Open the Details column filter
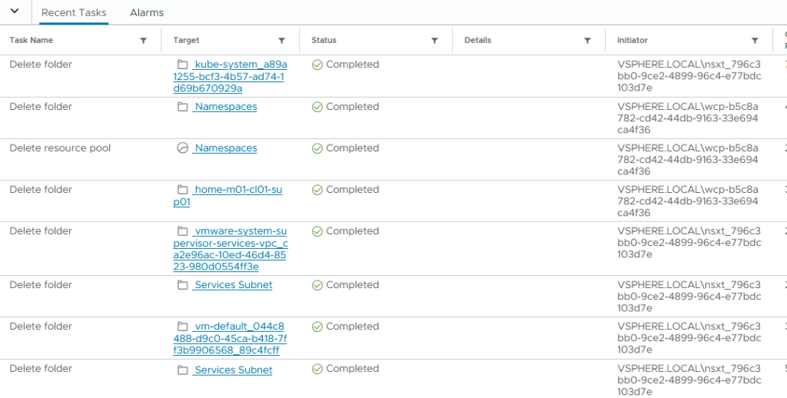 (587, 41)
